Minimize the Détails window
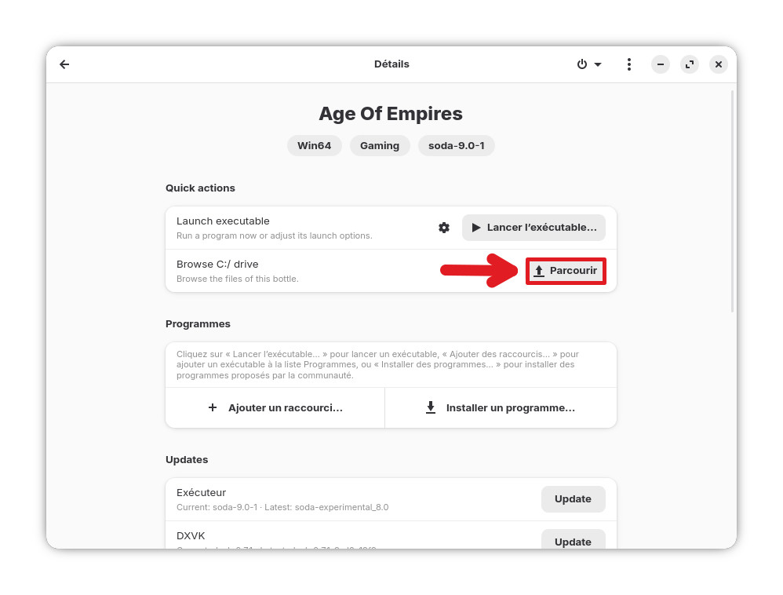The height and width of the screenshot is (595, 783). coord(661,64)
